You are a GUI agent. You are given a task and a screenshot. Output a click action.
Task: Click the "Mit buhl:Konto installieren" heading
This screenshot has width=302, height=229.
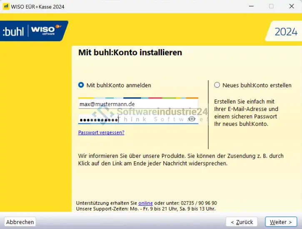pyautogui.click(x=130, y=53)
